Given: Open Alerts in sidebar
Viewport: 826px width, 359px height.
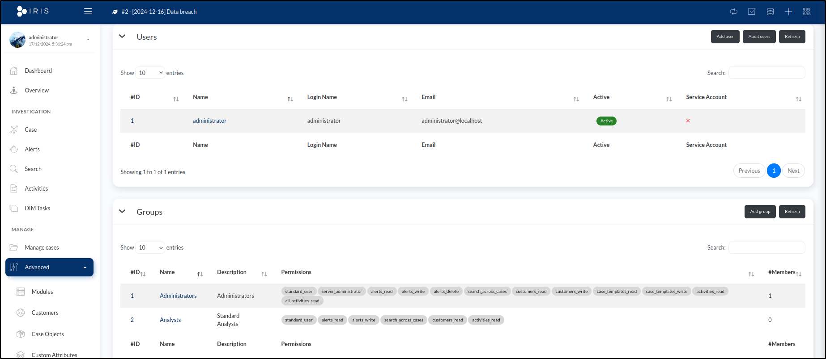Looking at the screenshot, I should point(32,149).
